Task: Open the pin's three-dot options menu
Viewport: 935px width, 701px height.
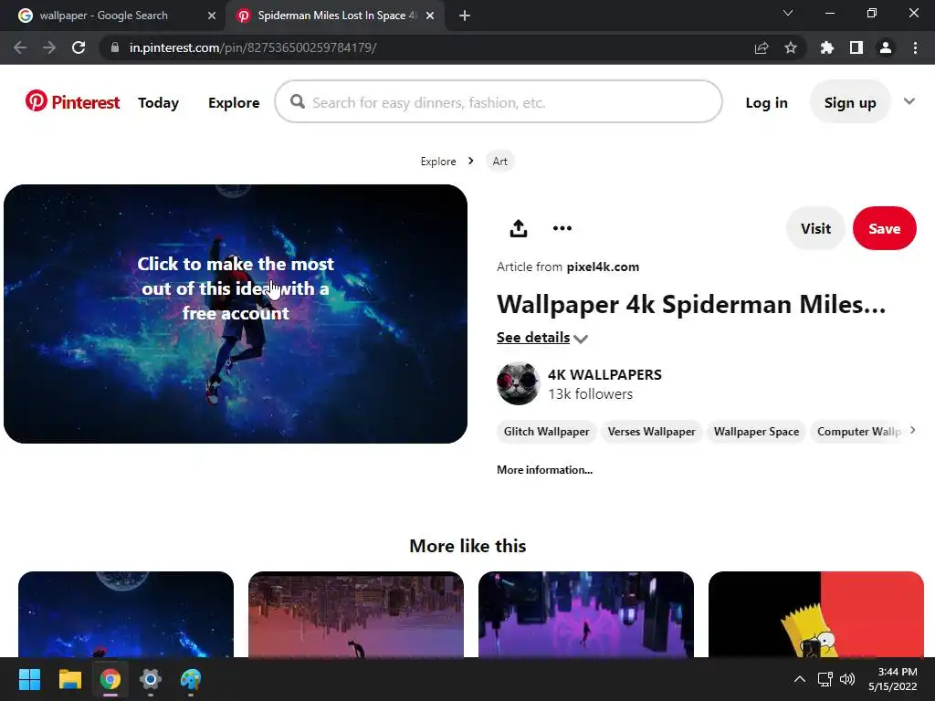Action: coord(562,228)
